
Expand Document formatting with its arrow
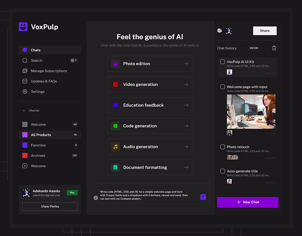click(186, 167)
